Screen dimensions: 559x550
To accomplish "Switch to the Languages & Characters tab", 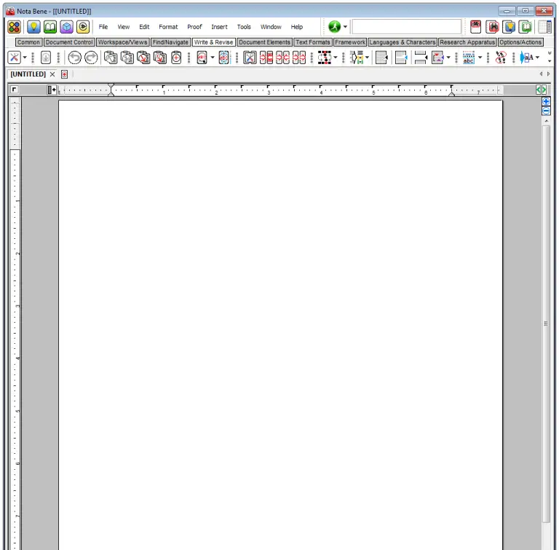I will pos(402,42).
